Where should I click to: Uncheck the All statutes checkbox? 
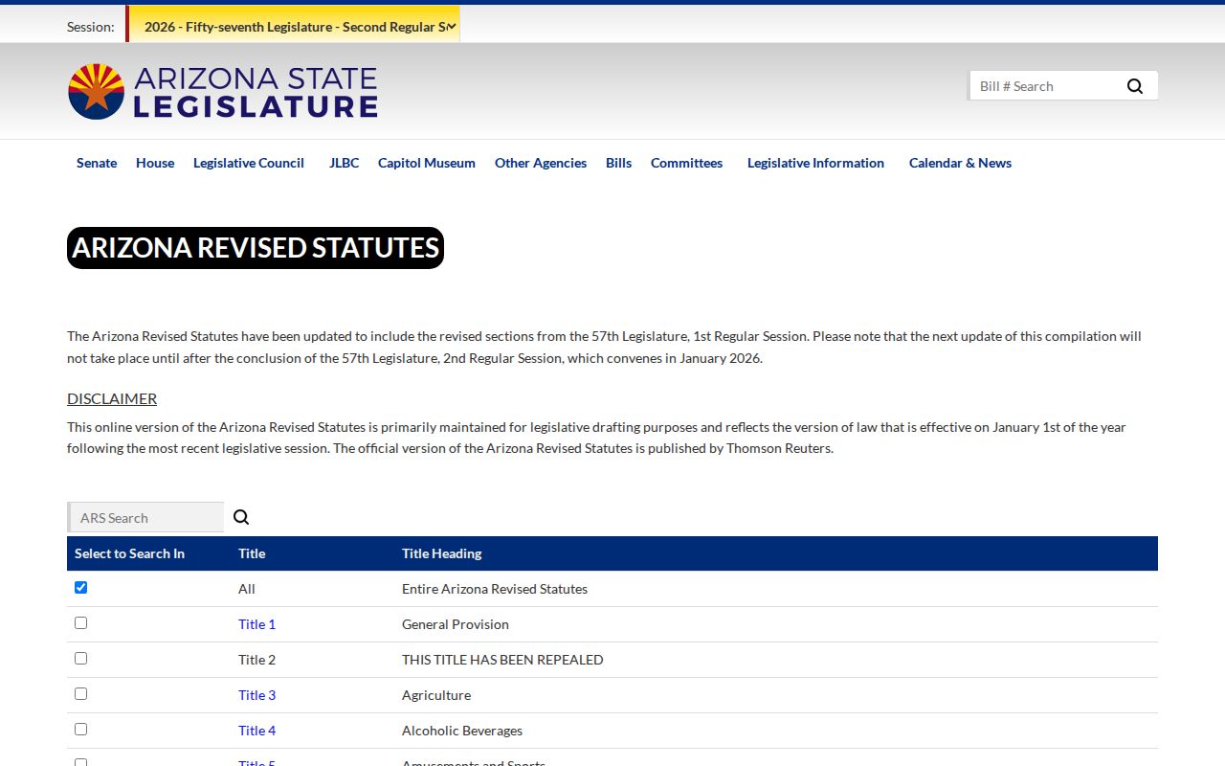(x=80, y=587)
